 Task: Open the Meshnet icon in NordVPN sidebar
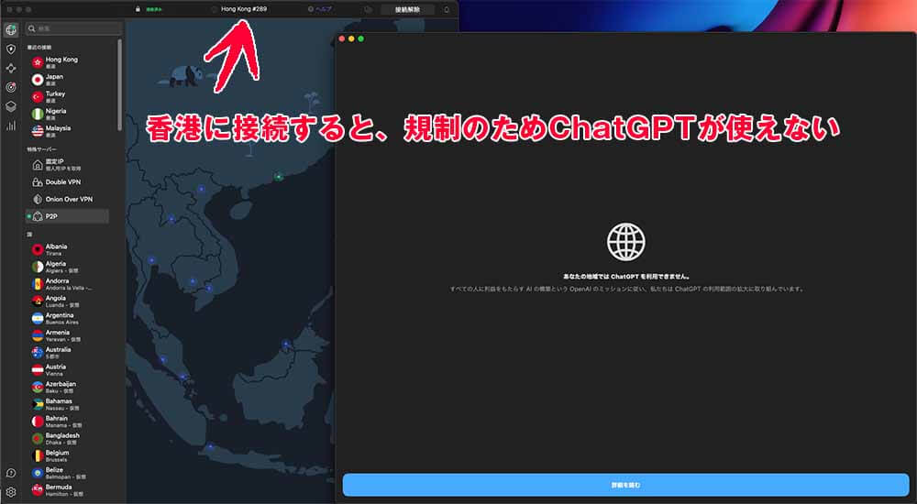[10, 69]
